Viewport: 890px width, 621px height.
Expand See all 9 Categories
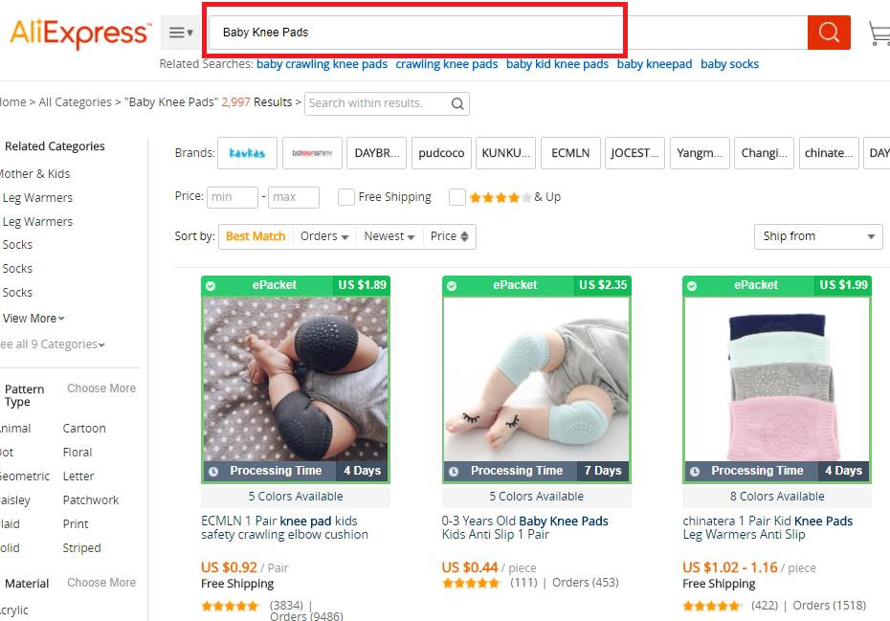pyautogui.click(x=53, y=344)
